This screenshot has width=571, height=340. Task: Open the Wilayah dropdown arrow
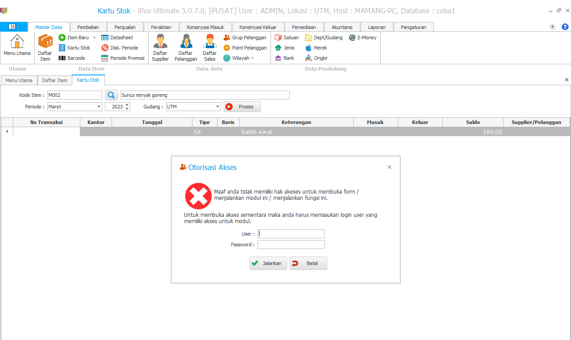click(x=252, y=58)
